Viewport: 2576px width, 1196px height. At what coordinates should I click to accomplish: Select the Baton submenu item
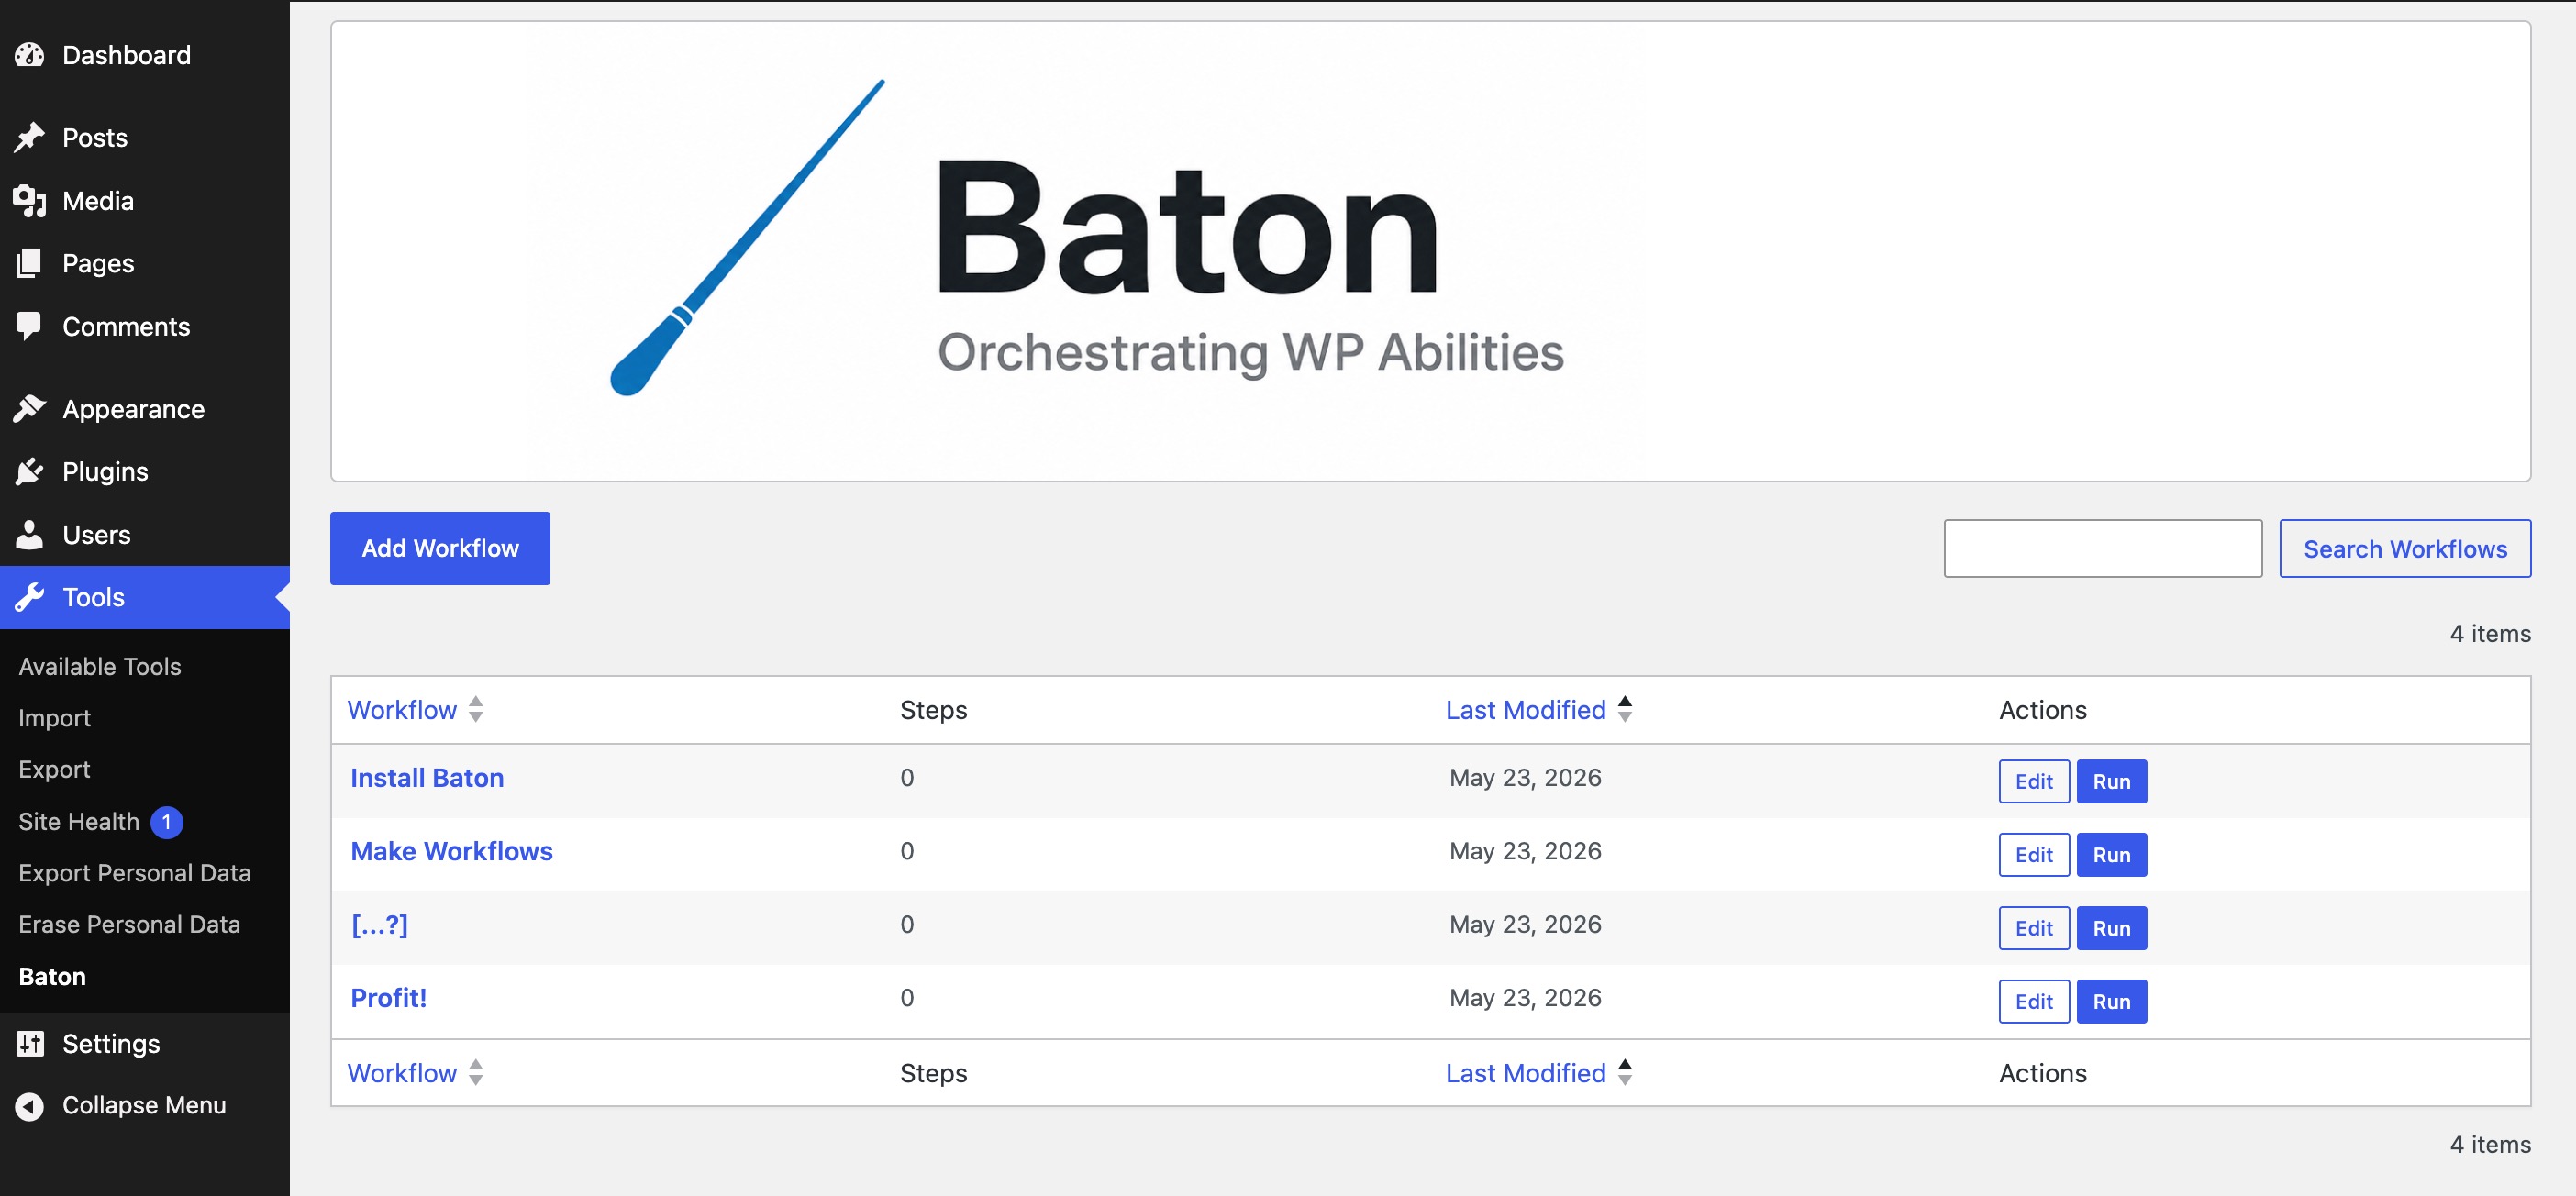tap(53, 976)
